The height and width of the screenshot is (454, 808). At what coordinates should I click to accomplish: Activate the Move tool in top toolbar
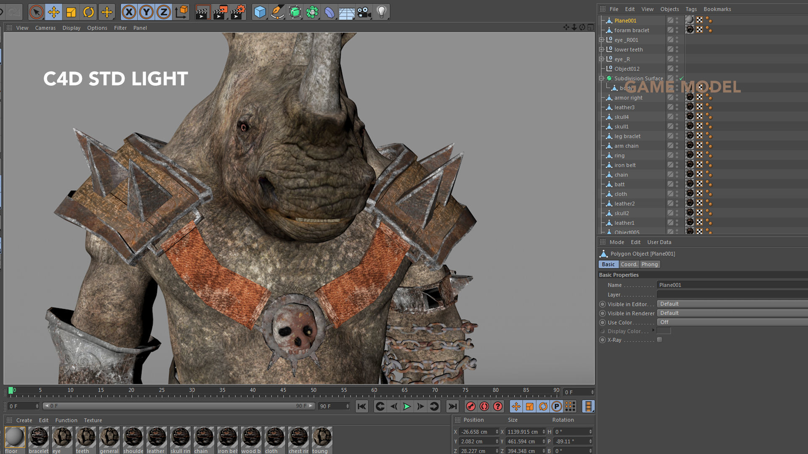click(x=54, y=12)
